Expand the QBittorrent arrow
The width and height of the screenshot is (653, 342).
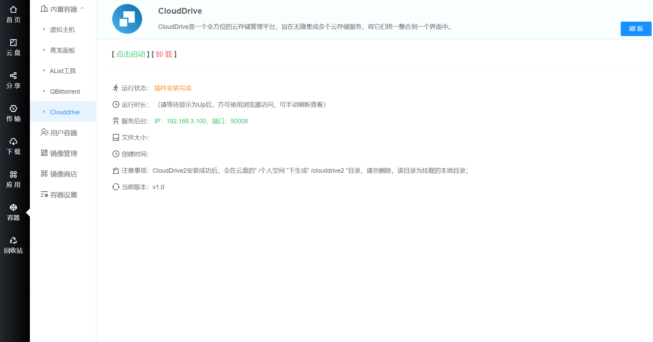[x=44, y=91]
